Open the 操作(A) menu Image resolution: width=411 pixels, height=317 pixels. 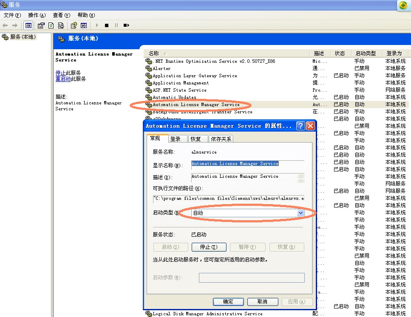pyautogui.click(x=37, y=15)
